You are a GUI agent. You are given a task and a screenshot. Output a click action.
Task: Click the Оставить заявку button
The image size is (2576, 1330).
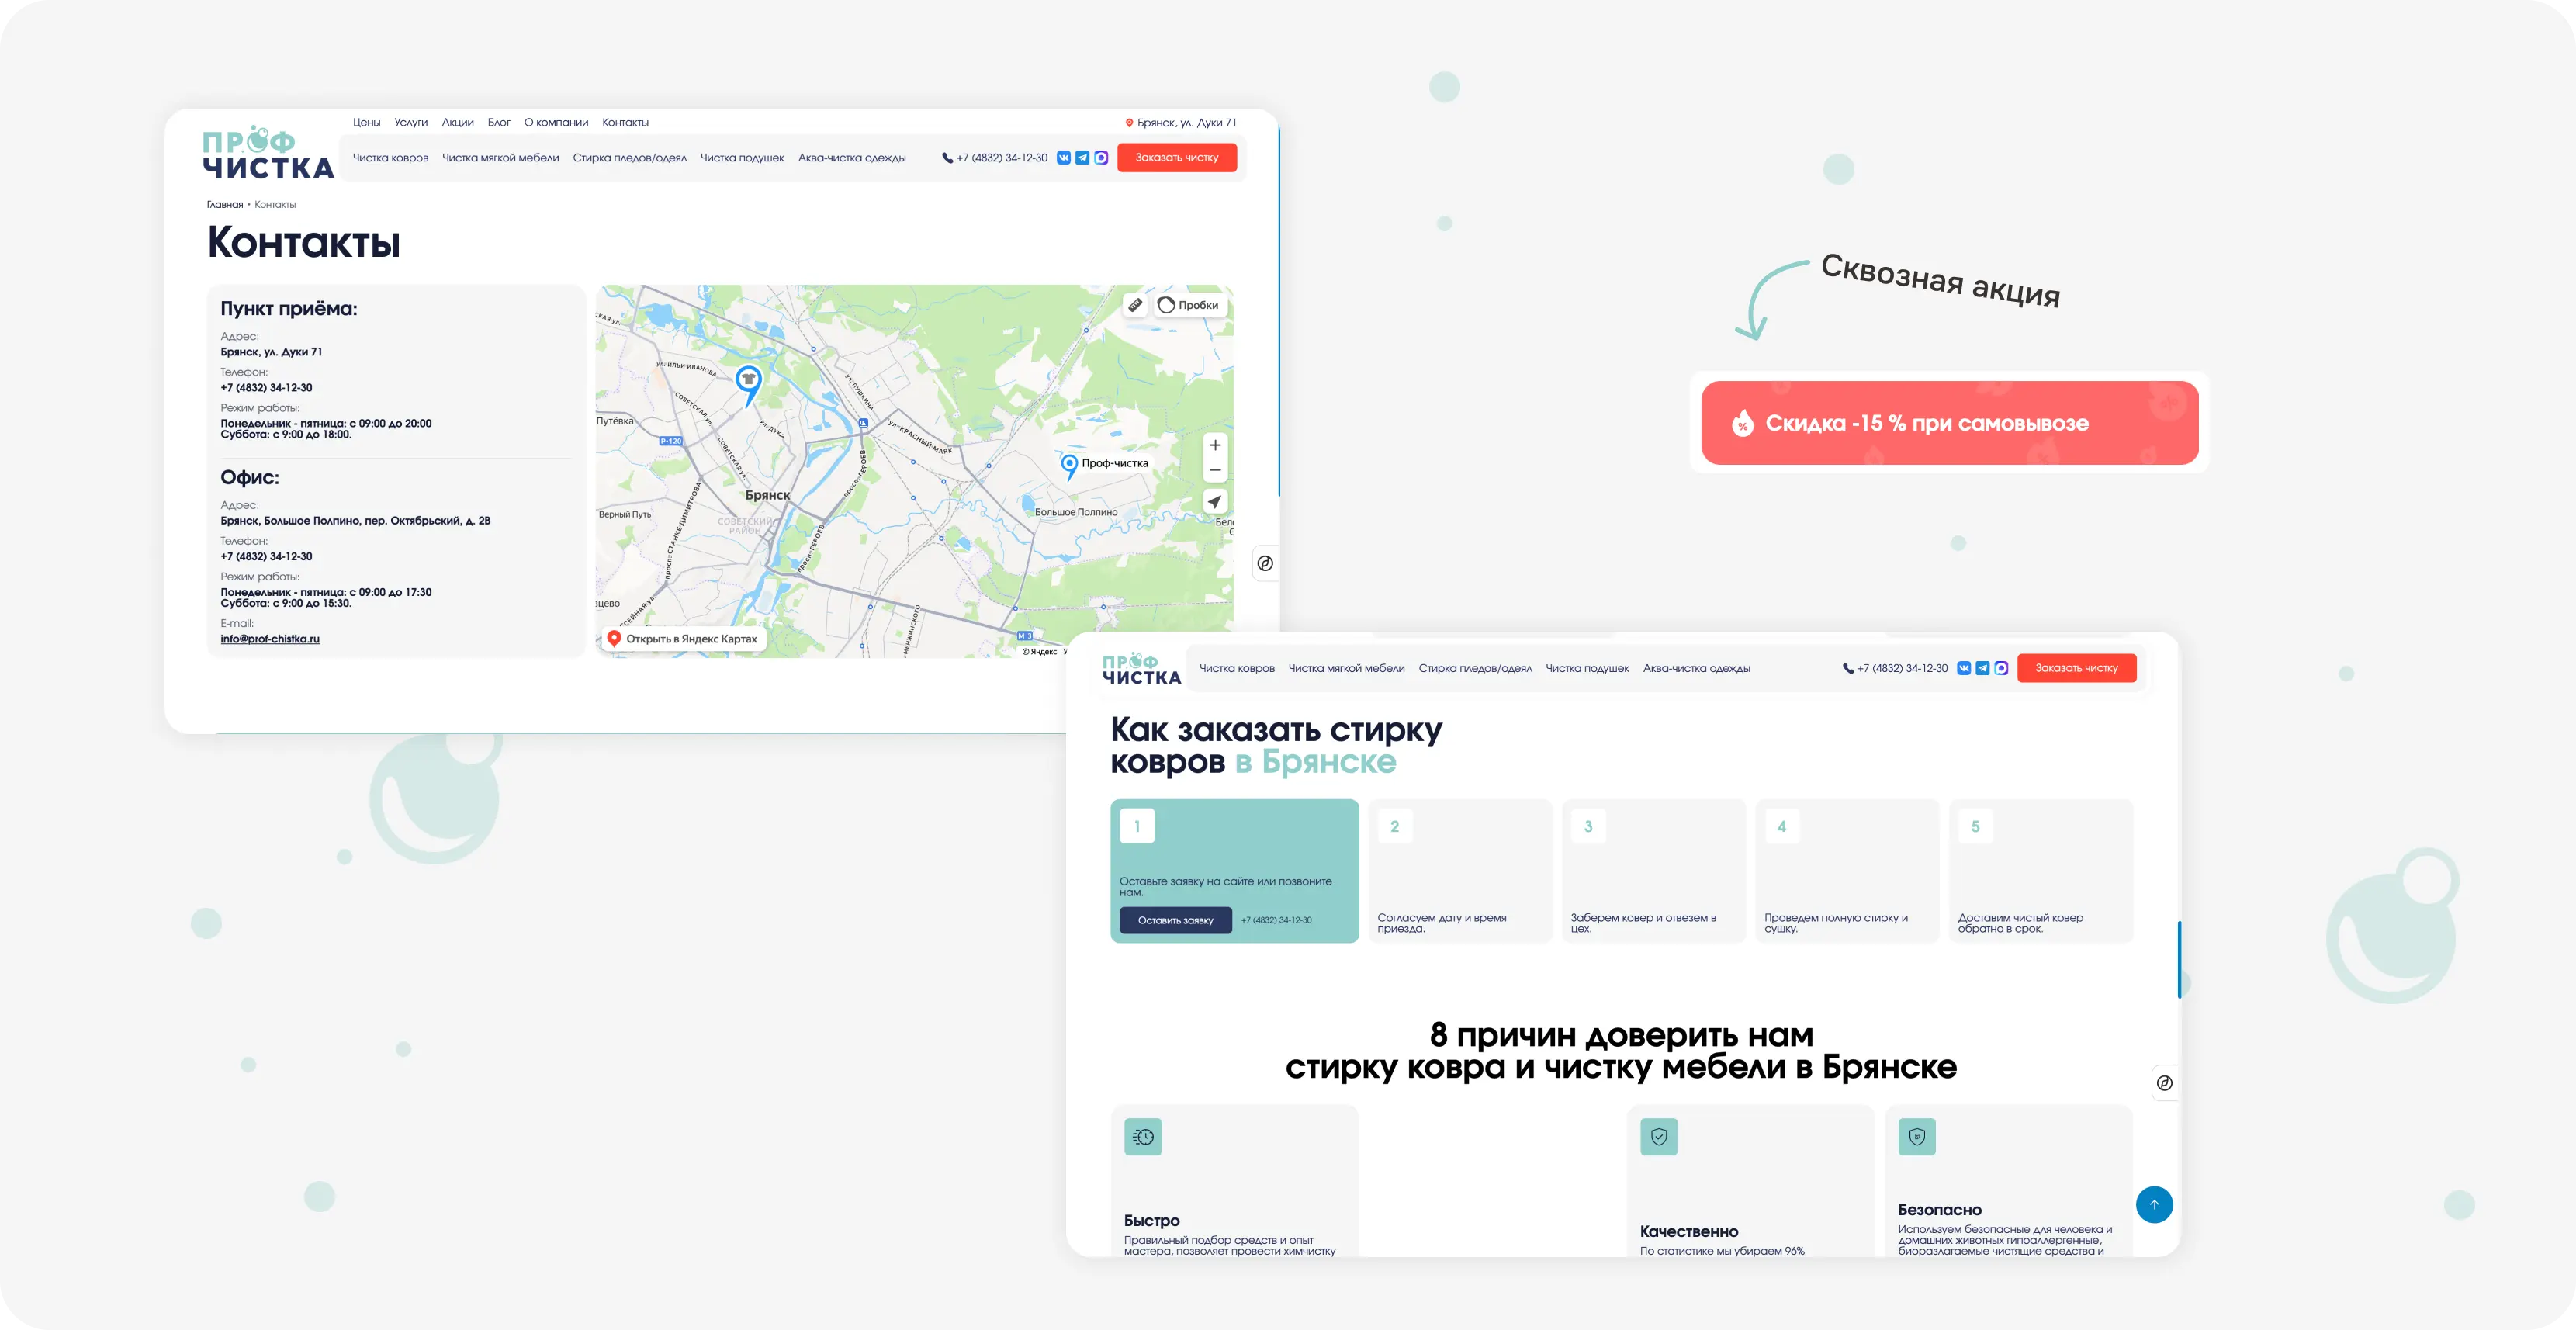click(1176, 920)
